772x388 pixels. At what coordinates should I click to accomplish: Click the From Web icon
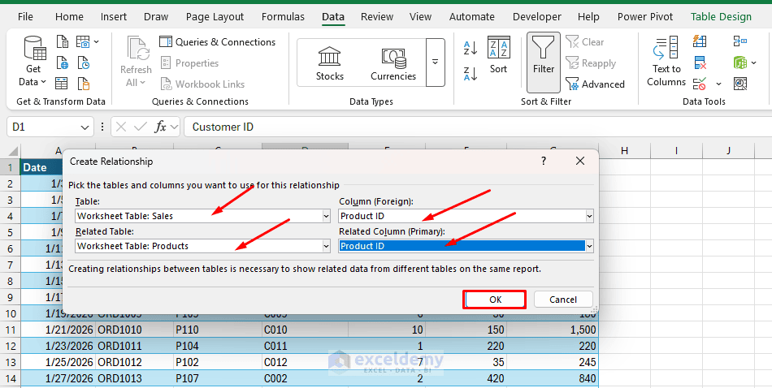63,63
